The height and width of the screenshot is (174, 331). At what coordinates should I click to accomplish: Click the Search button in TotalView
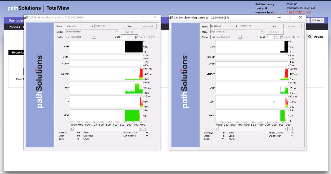tap(317, 20)
